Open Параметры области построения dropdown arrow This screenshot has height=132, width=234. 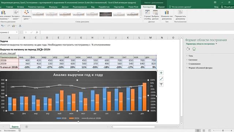click(x=216, y=44)
